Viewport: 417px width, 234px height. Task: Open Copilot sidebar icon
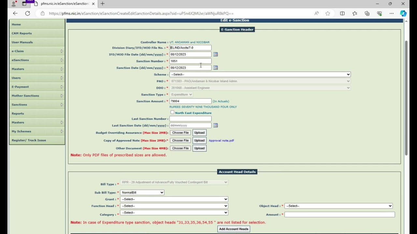click(403, 13)
